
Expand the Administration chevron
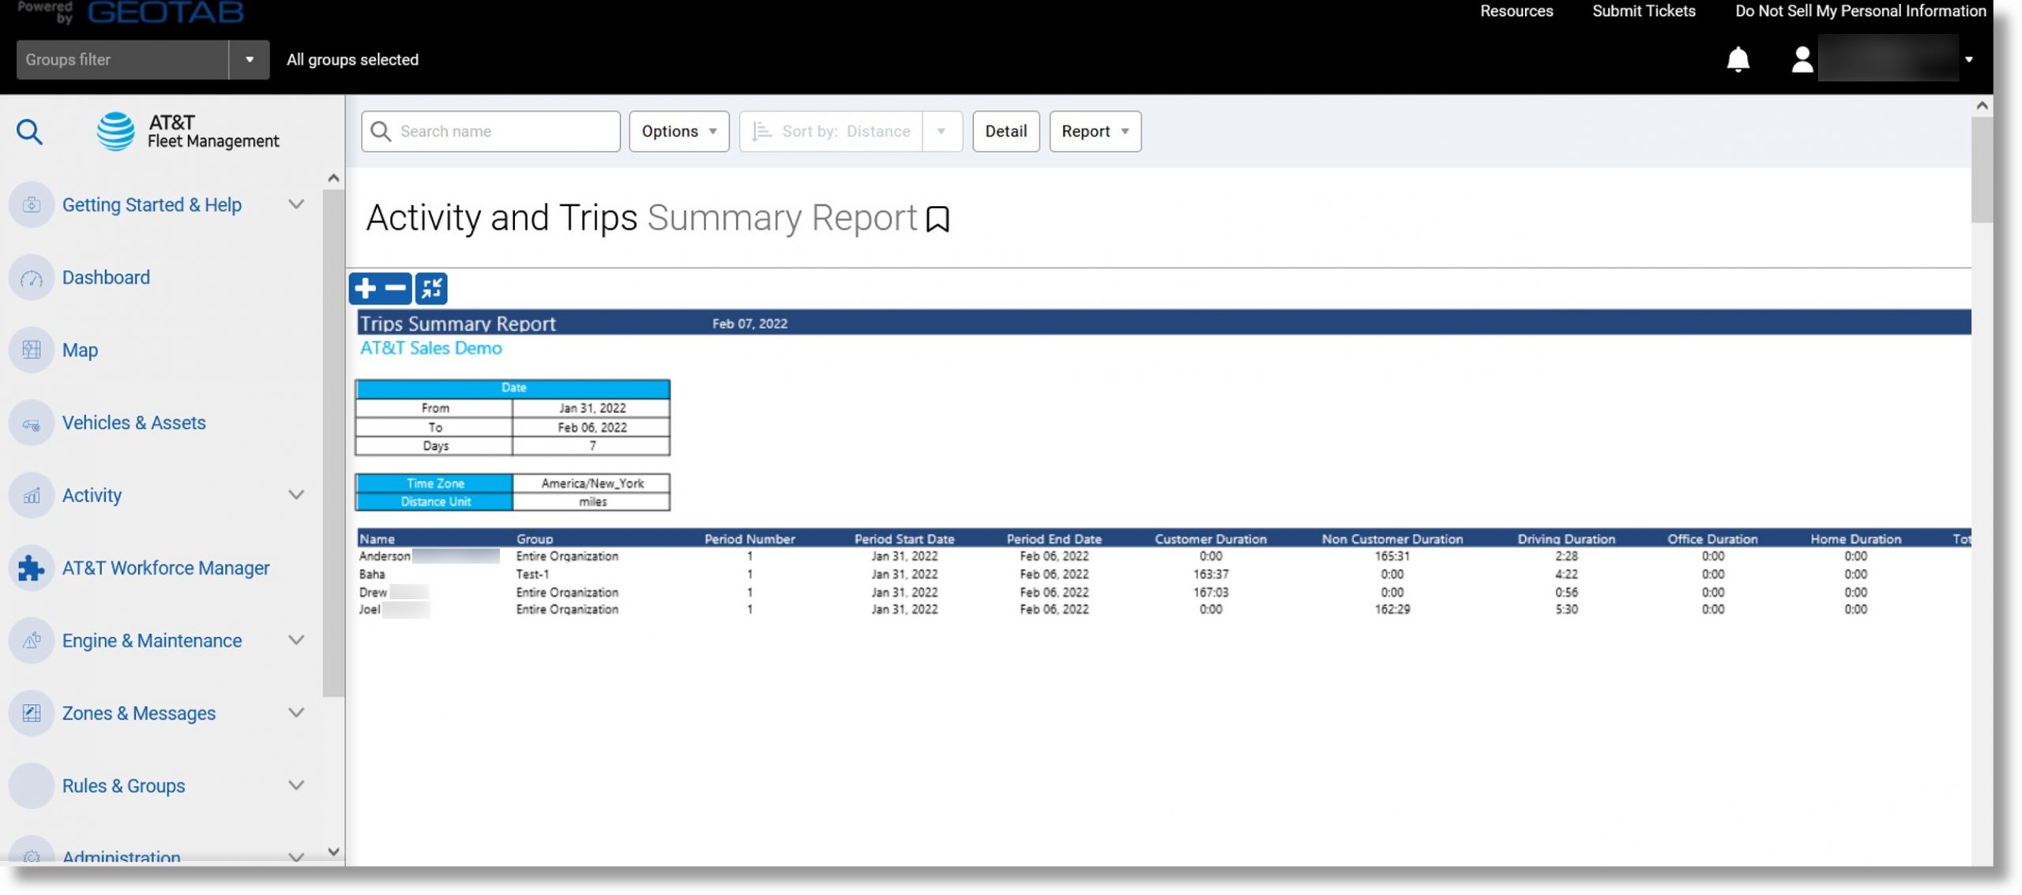coord(296,857)
